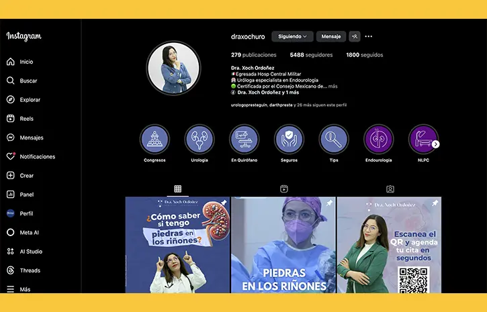Open Threads icon
Image resolution: width=487 pixels, height=312 pixels.
(x=11, y=270)
